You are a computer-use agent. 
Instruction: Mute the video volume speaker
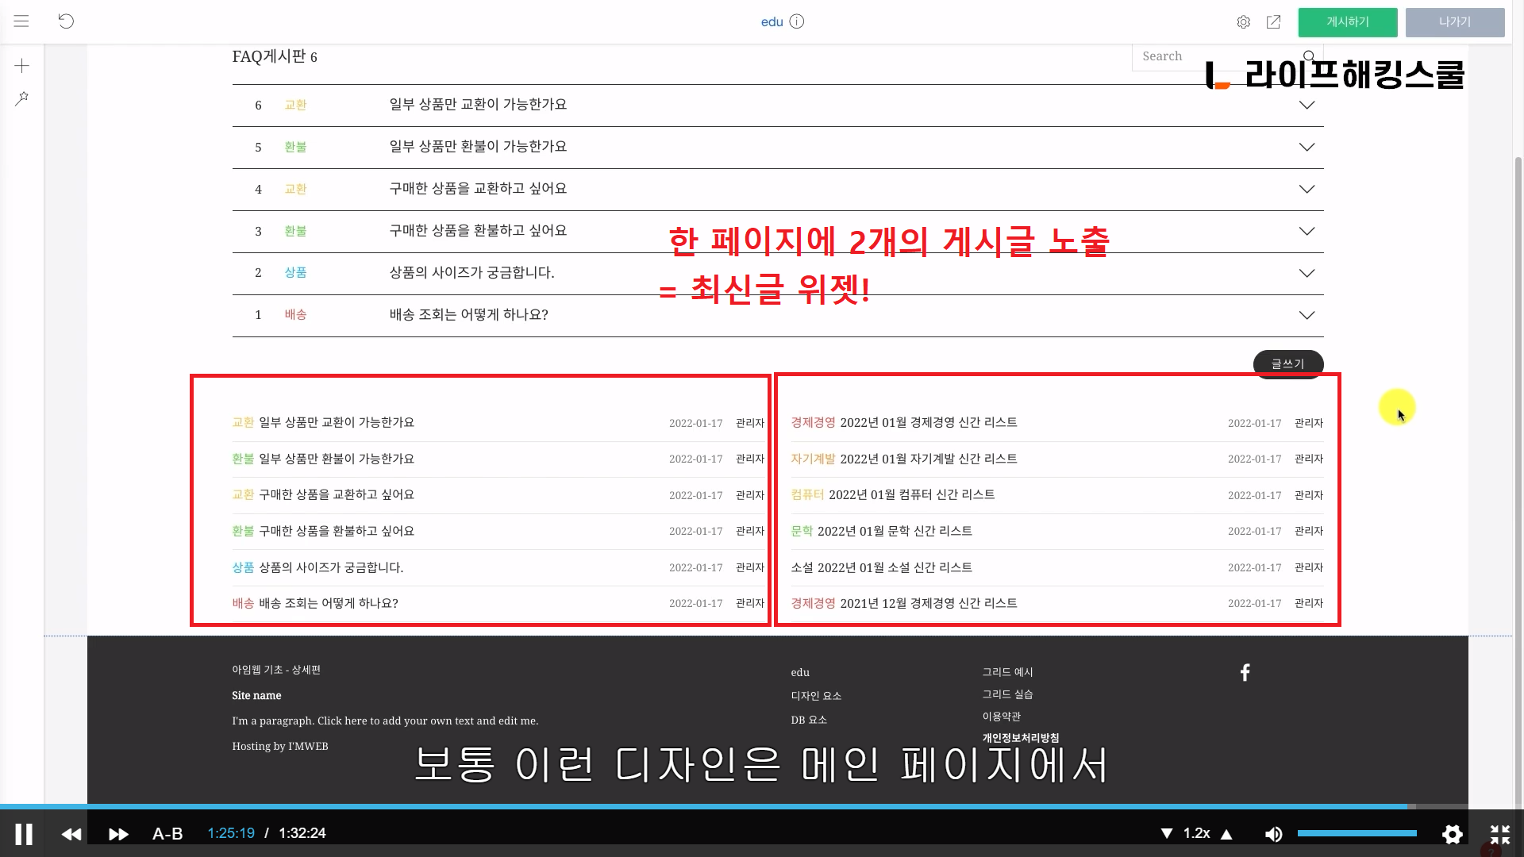[x=1273, y=834]
